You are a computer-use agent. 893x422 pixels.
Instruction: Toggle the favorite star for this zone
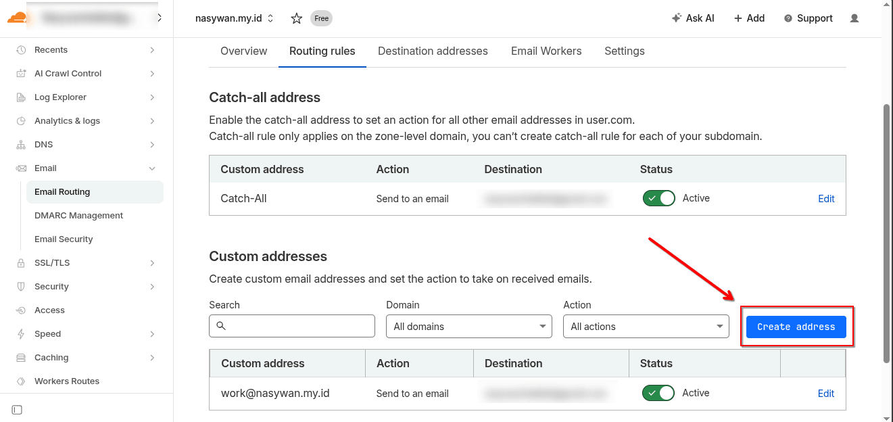point(296,18)
